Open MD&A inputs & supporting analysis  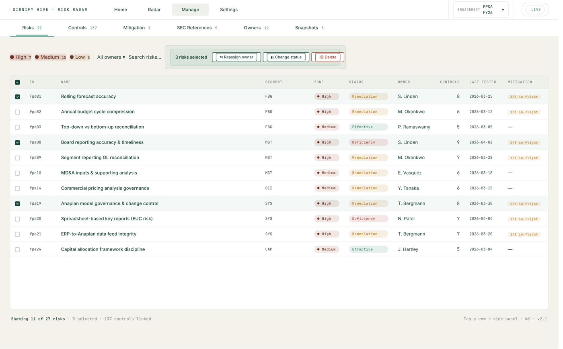(100, 173)
